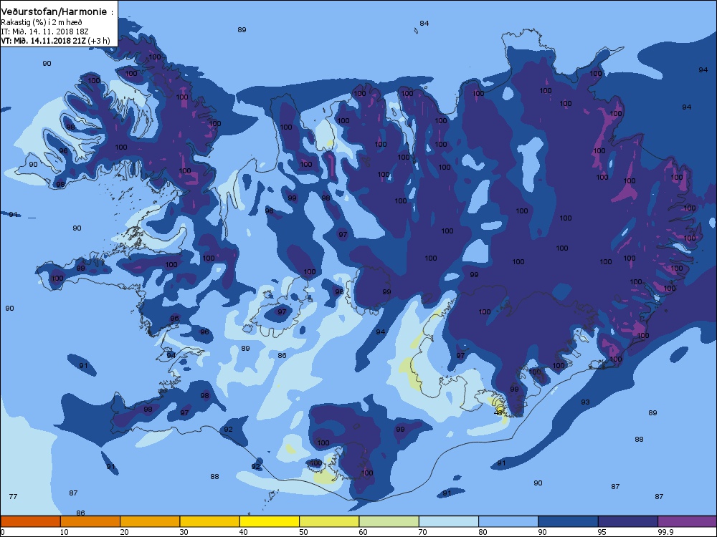Image resolution: width=717 pixels, height=537 pixels.
Task: Click the dark indigo 95–99.9 legend swatch
Action: 628,521
